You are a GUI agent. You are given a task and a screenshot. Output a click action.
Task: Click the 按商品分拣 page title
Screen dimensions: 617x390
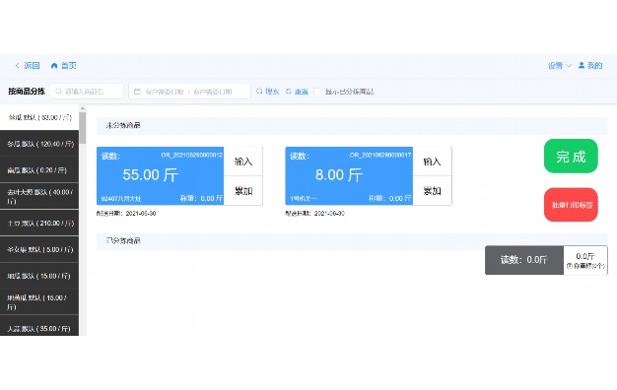tap(27, 92)
